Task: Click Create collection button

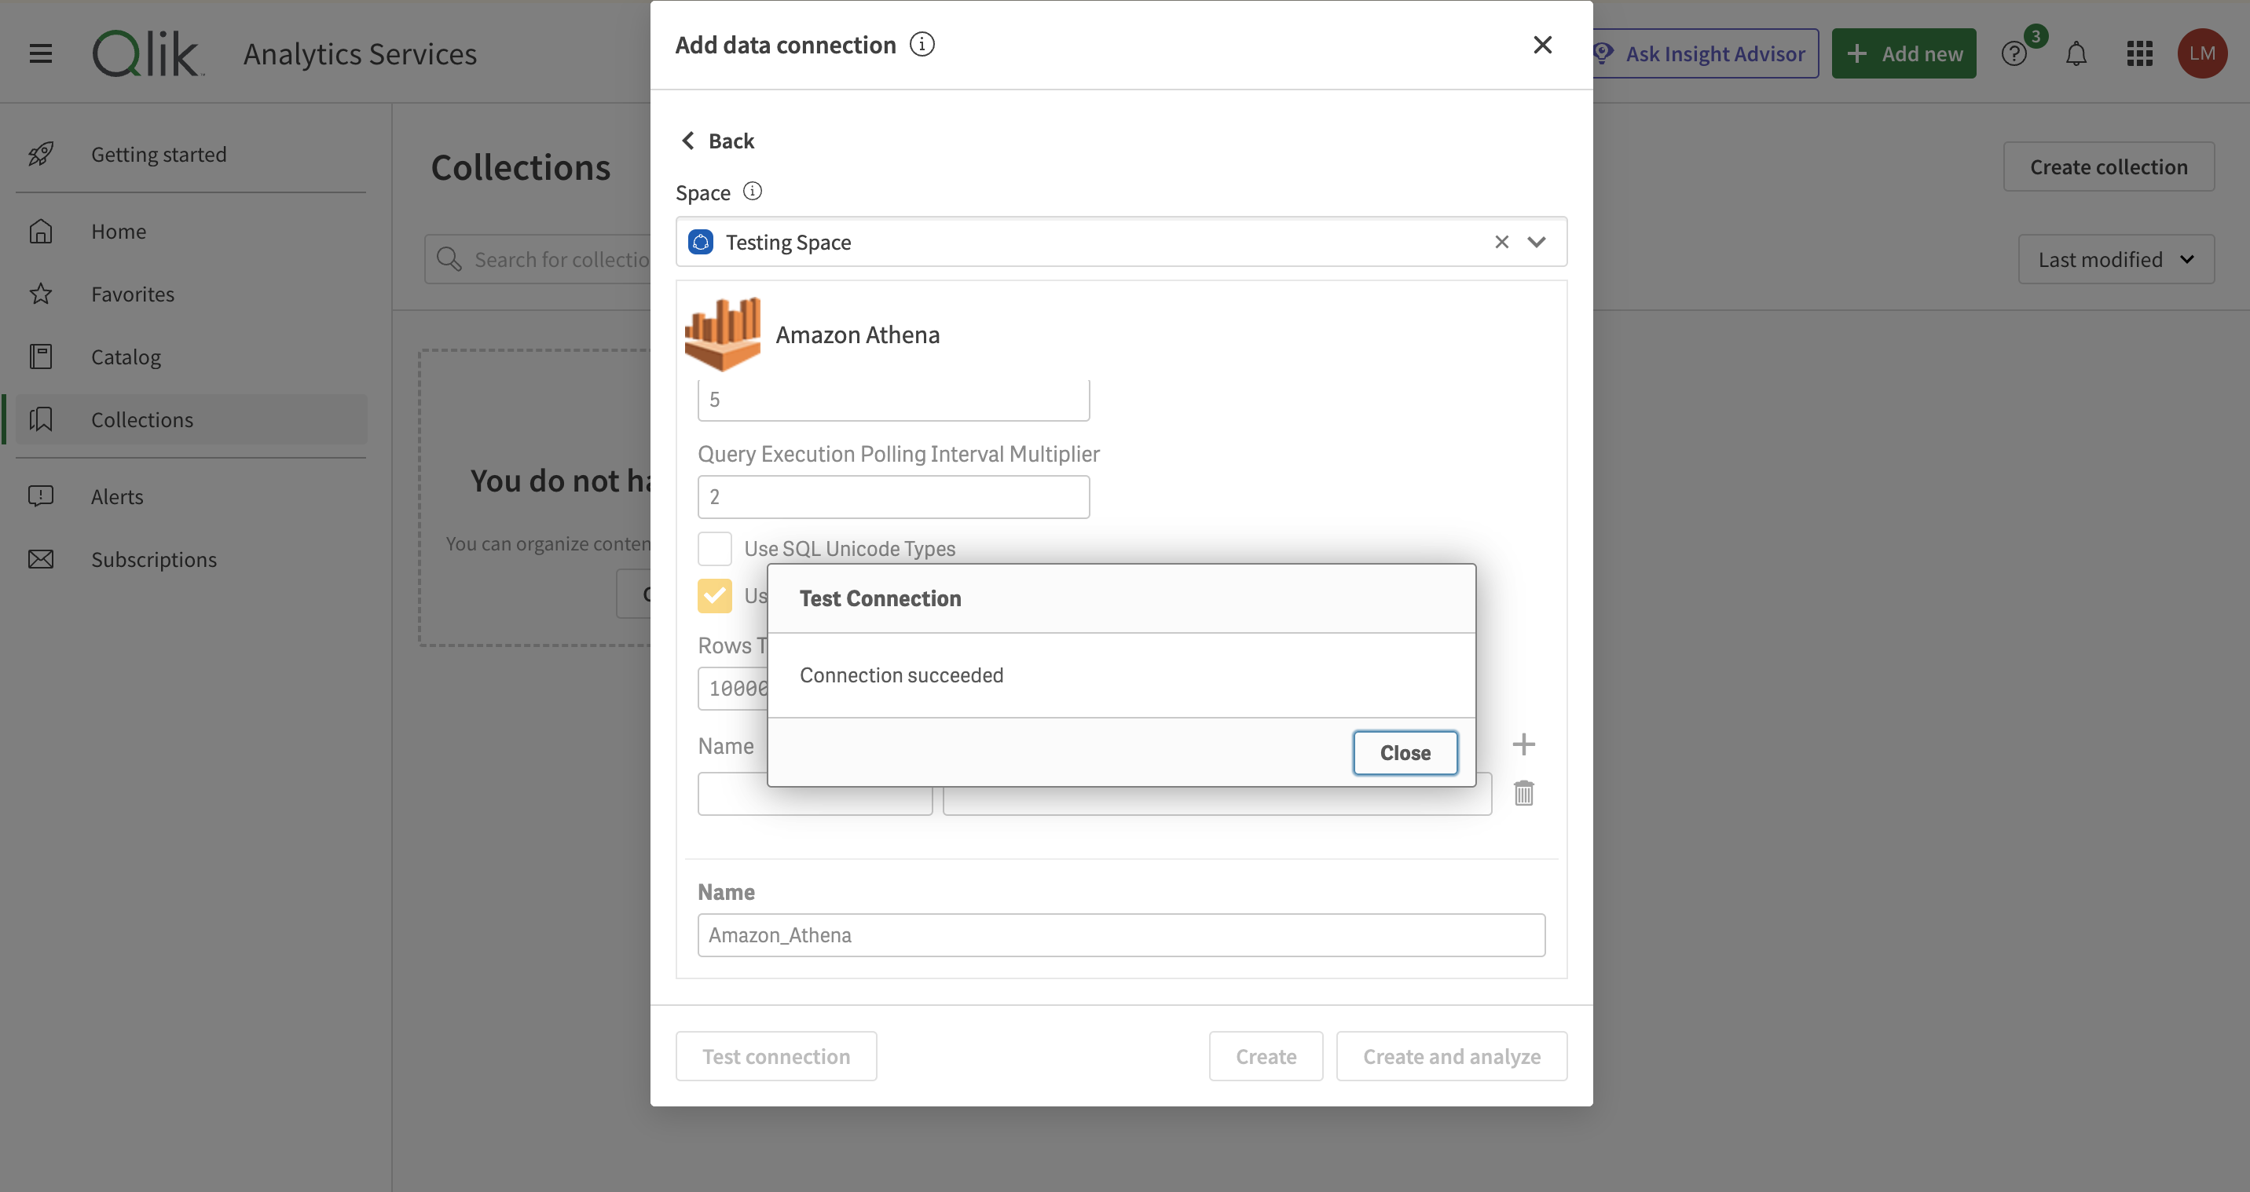Action: tap(2109, 166)
